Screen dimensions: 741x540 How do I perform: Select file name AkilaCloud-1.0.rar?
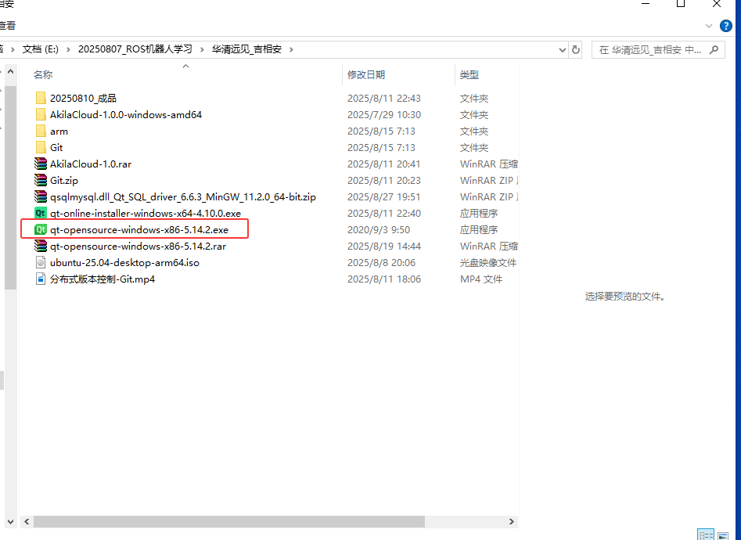click(x=91, y=164)
